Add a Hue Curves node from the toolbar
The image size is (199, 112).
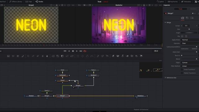pos(38,56)
